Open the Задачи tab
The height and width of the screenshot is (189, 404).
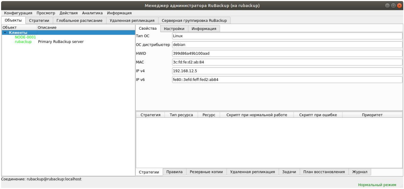[x=289, y=172]
